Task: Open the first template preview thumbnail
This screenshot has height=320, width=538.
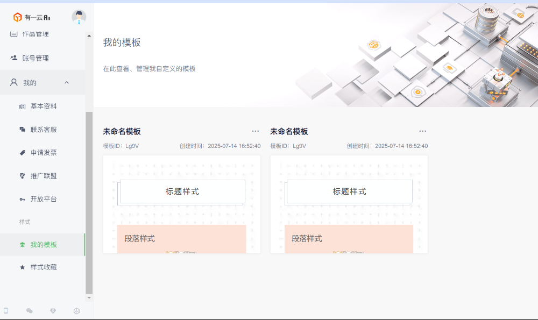Action: pos(182,204)
